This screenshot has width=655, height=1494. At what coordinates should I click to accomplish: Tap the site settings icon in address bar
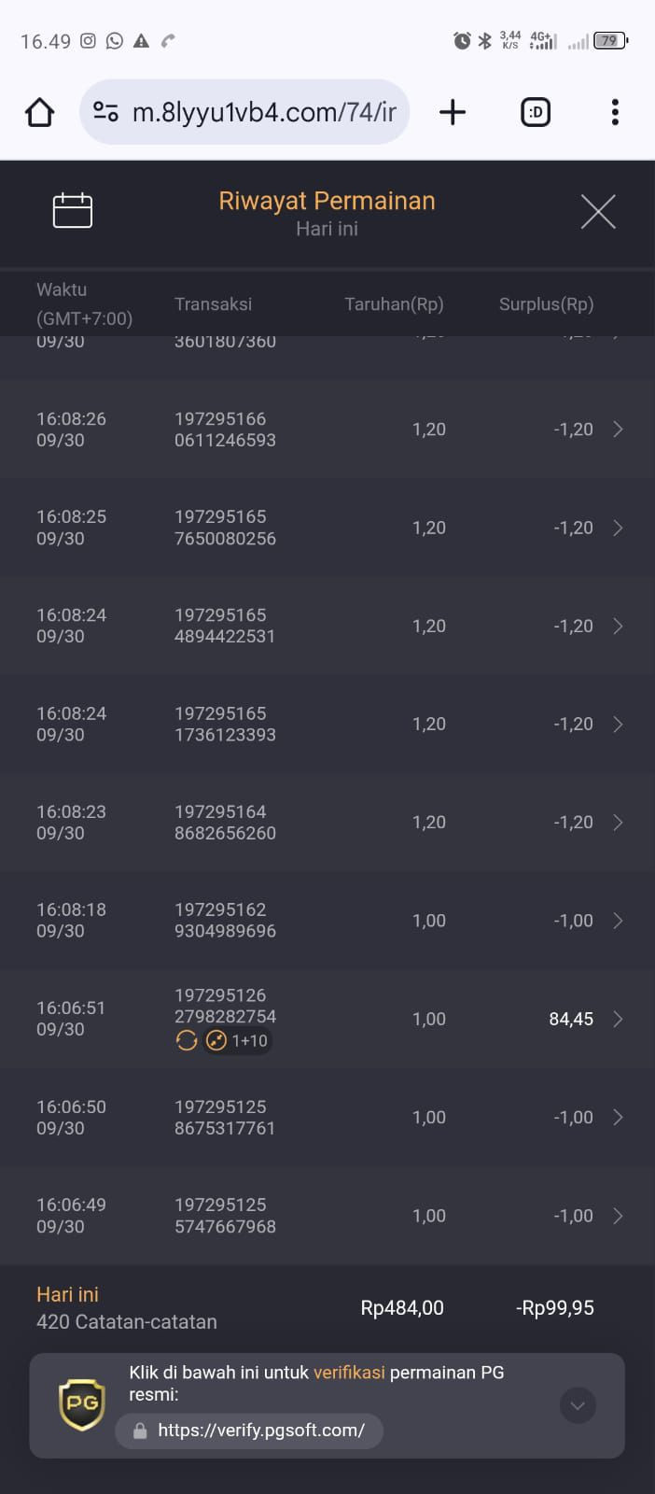(105, 112)
